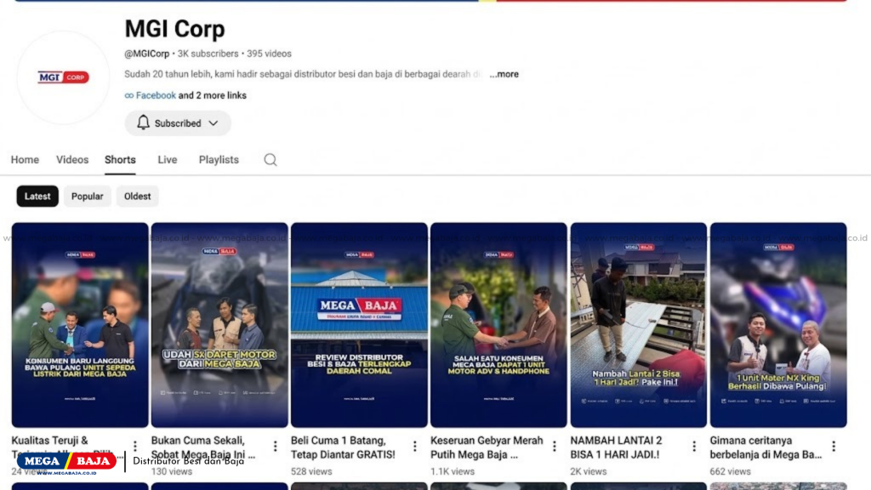Click the title 'Keseruan Gebyar Merah Putih Mega Baja'
Screen dimensions: 871x490
click(487, 447)
